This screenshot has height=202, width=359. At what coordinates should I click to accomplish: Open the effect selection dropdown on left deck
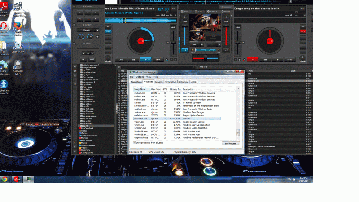coord(88,30)
